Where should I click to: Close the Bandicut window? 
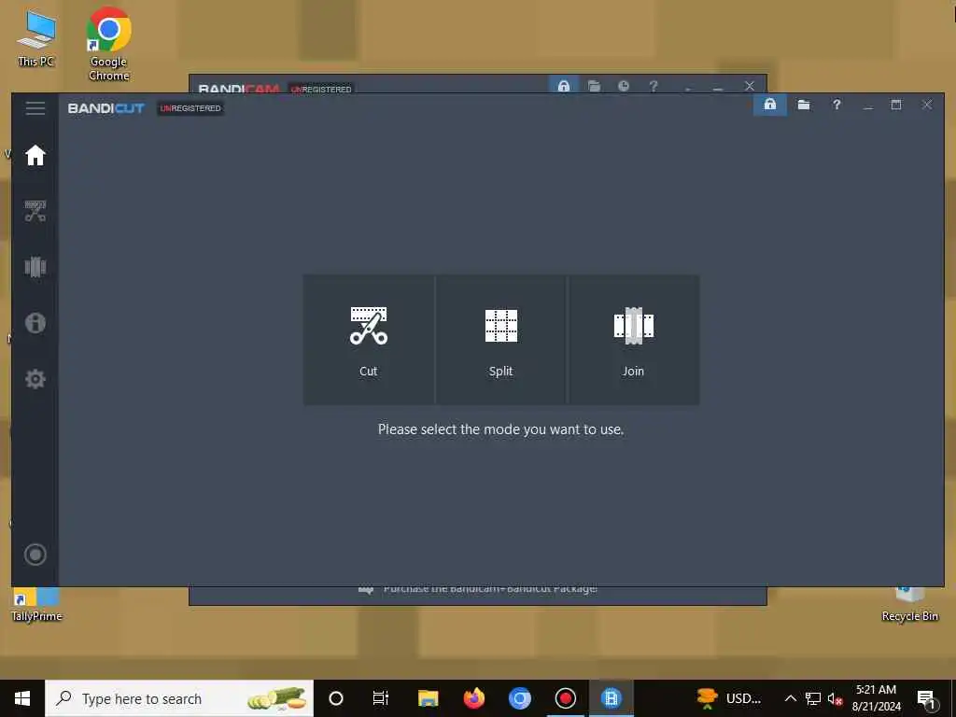coord(927,105)
